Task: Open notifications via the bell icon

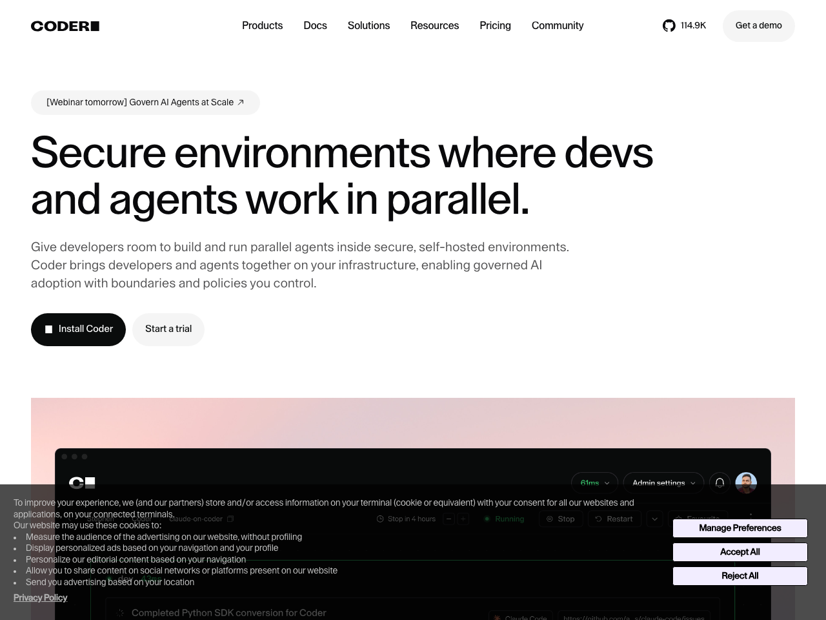Action: (719, 482)
